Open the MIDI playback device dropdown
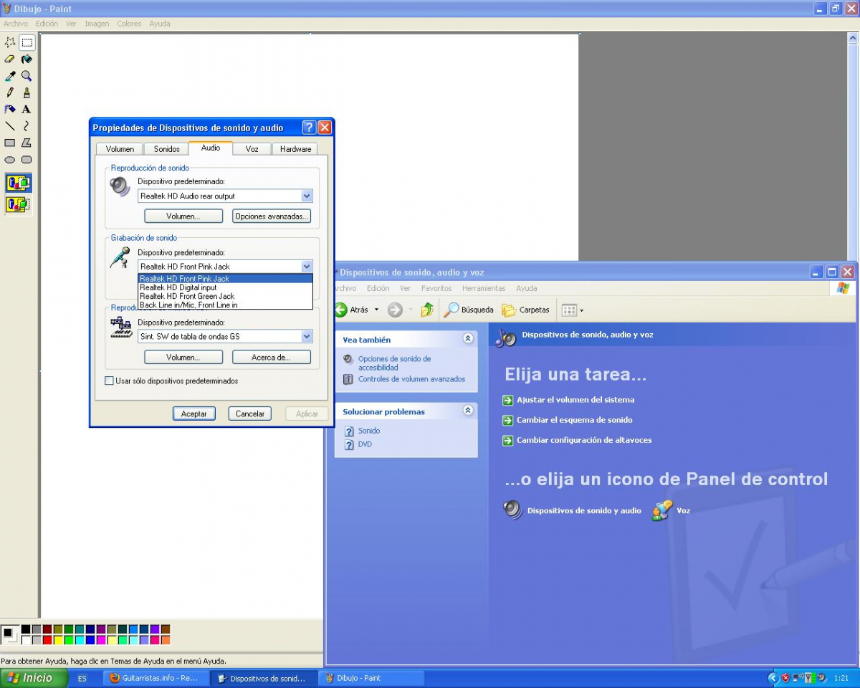This screenshot has width=860, height=688. 307,336
